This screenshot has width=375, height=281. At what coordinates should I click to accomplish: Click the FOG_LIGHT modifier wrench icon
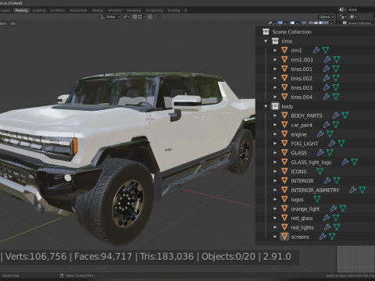tap(332, 143)
